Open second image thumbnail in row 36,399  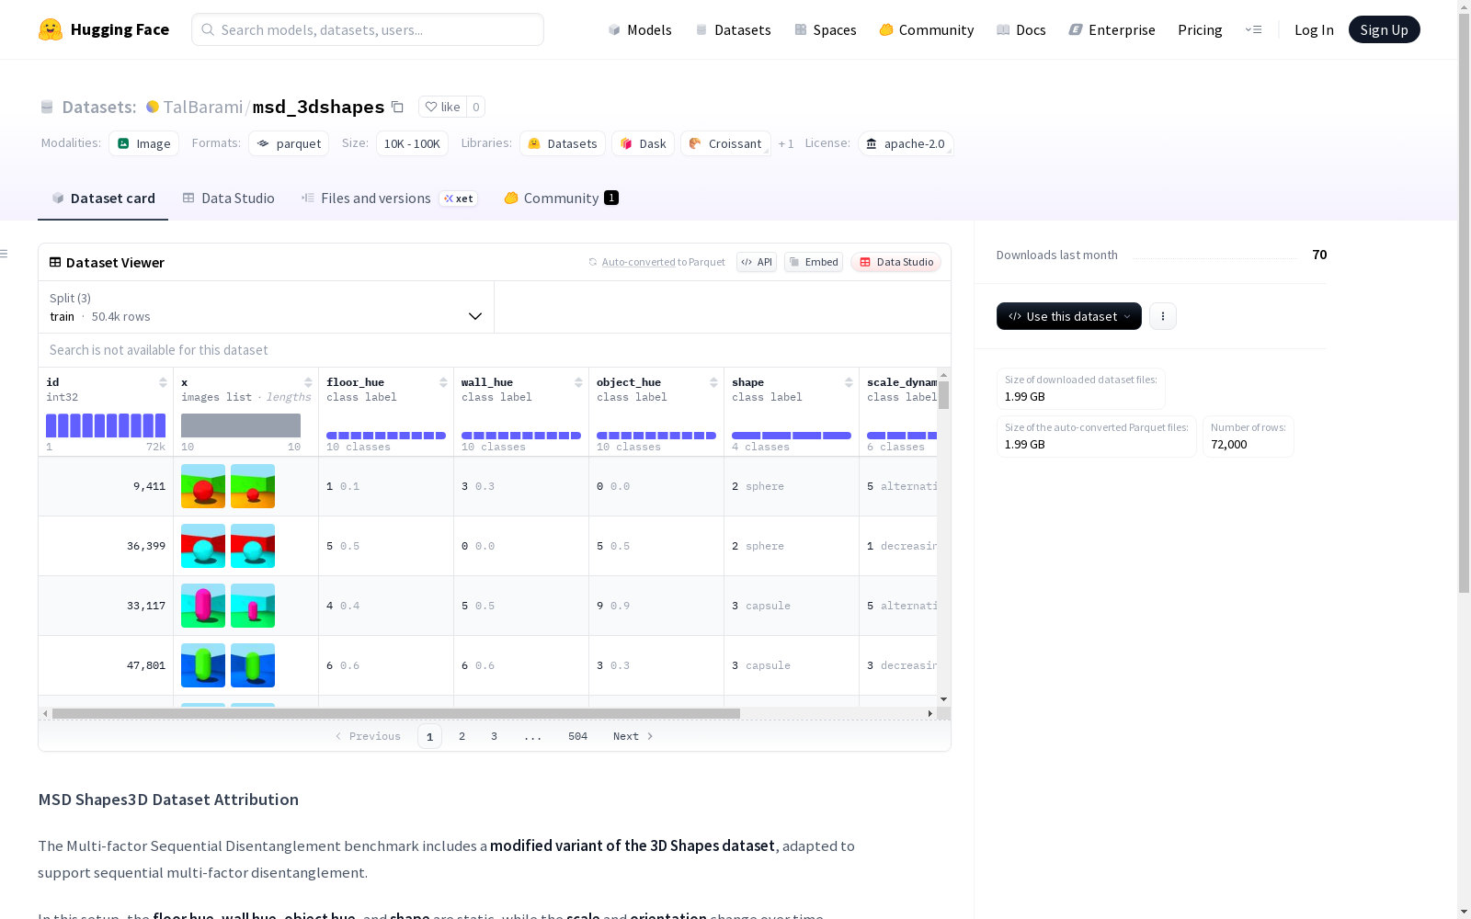[253, 546]
